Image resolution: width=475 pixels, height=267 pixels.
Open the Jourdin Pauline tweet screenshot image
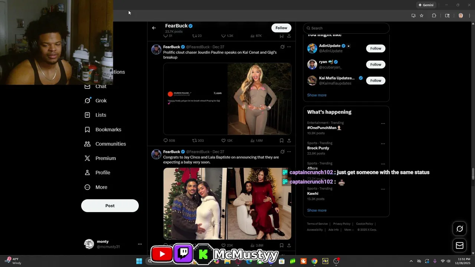tap(195, 99)
